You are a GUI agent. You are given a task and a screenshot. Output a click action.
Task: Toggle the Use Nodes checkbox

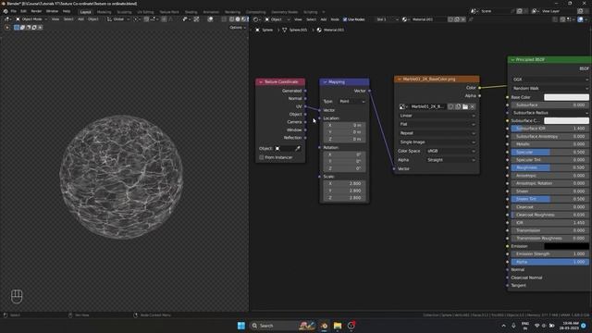tap(345, 19)
